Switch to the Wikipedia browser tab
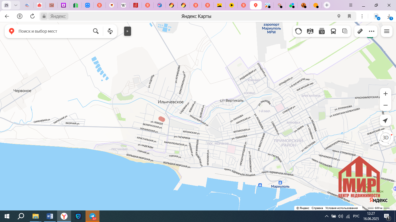Viewport: 396px width, 222px height. coord(123,5)
